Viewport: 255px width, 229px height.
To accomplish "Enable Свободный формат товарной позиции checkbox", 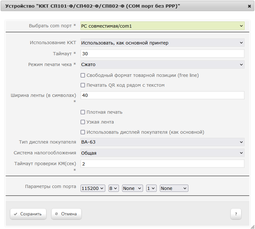I will [x=83, y=75].
